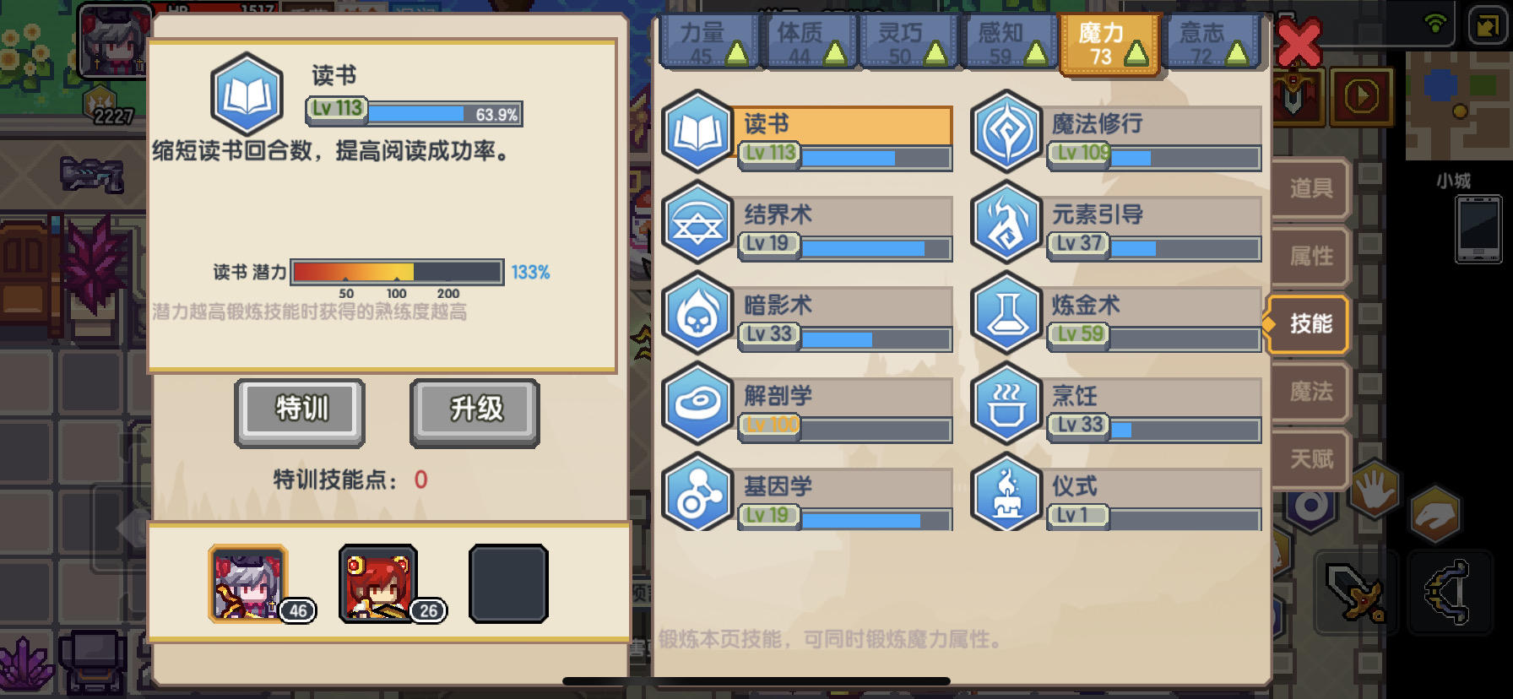Select the 解剖学 meat icon
The width and height of the screenshot is (1513, 699).
coord(697,404)
